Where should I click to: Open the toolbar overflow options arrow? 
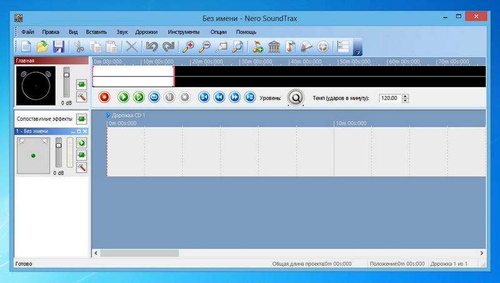tap(357, 52)
